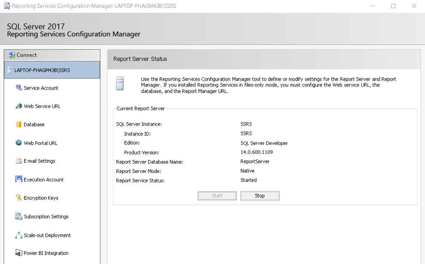Navigate to Web Portal URL
425x264 pixels.
click(x=40, y=143)
